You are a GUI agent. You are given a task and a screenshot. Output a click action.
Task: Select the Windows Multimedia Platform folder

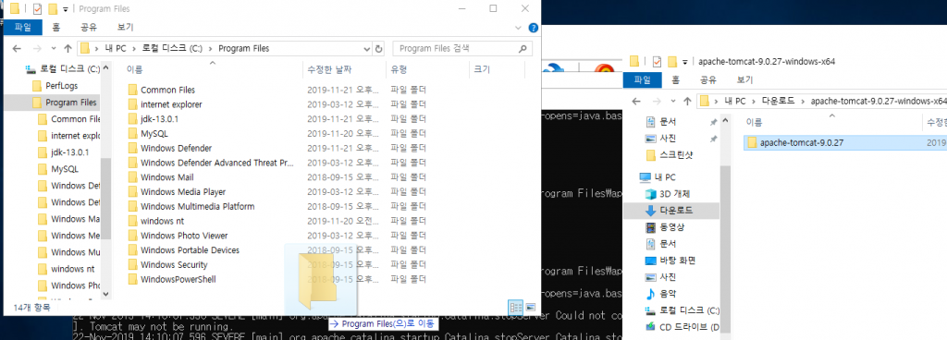(198, 206)
